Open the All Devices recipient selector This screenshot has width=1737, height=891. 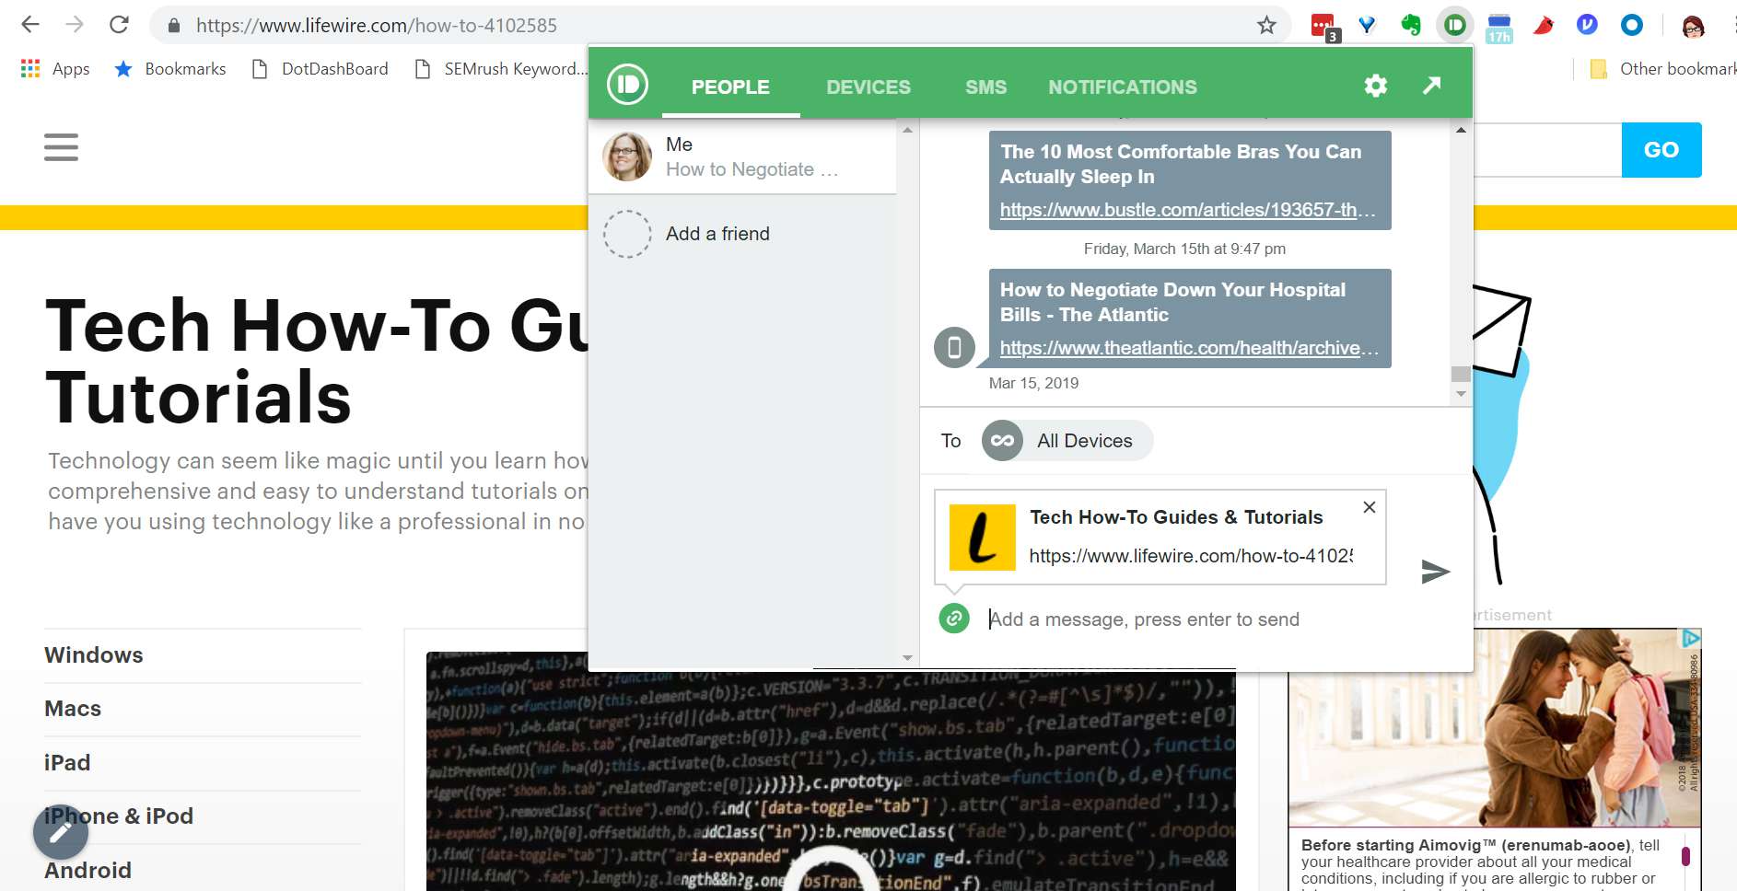1067,441
